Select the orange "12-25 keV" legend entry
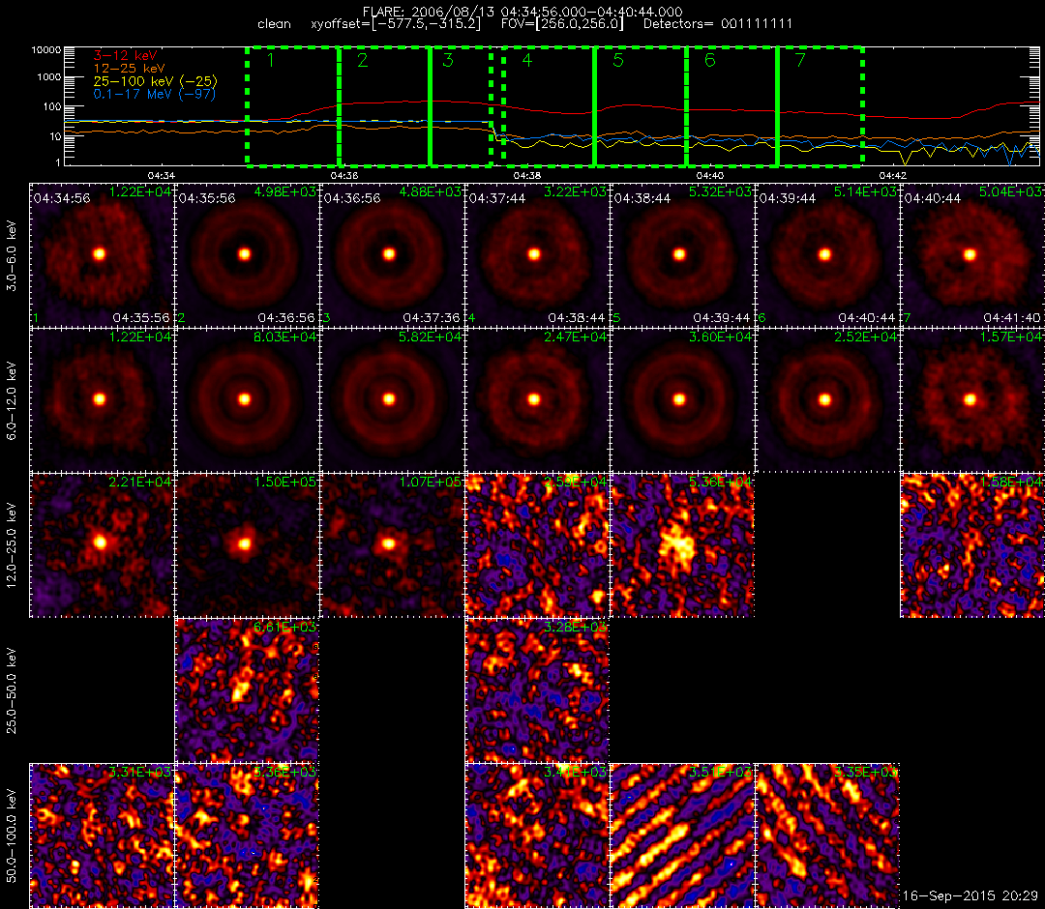Screen dimensions: 1045x909 pyautogui.click(x=130, y=68)
